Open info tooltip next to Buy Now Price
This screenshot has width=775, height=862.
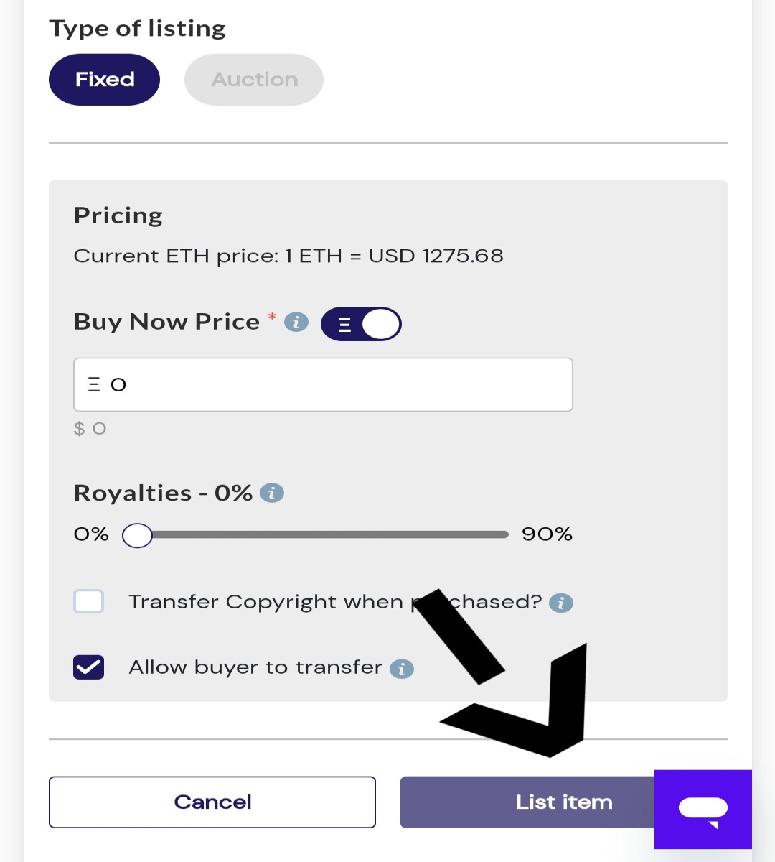[296, 323]
